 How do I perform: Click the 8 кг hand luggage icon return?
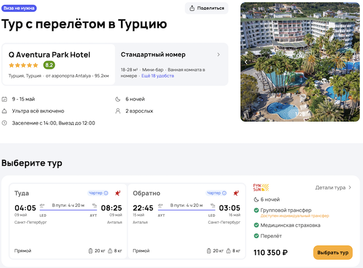click(228, 250)
